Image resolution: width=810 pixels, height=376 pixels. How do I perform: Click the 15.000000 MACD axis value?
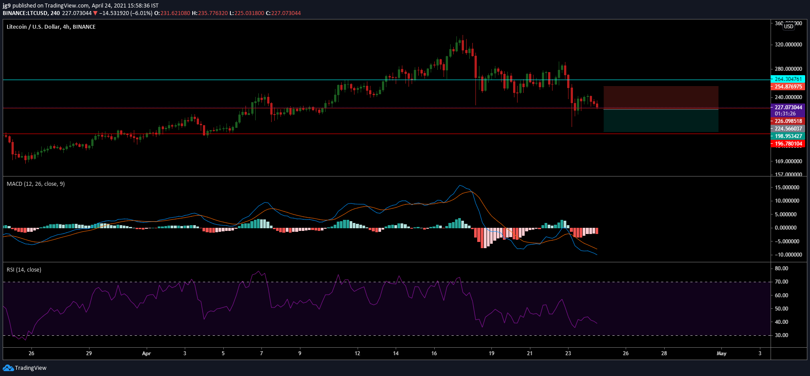[787, 188]
